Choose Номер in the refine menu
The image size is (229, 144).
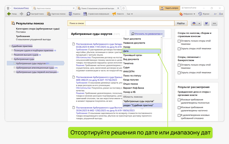click(x=141, y=47)
